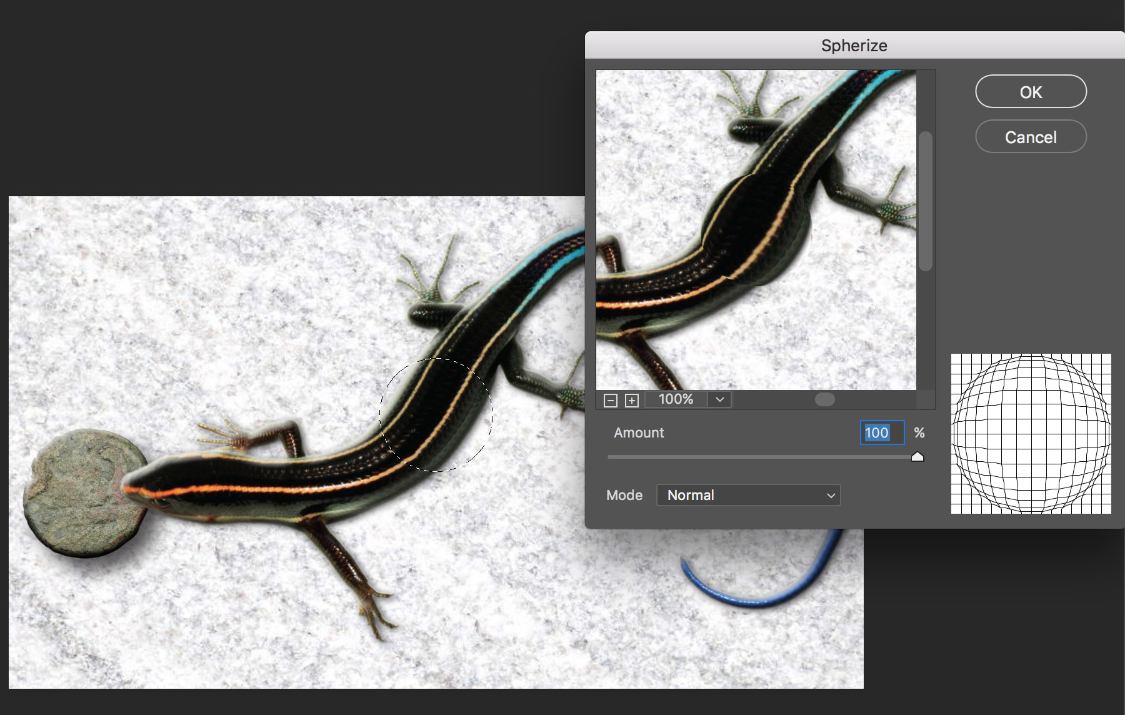The image size is (1125, 715).
Task: Click the Spherize dialog title bar
Action: (854, 46)
